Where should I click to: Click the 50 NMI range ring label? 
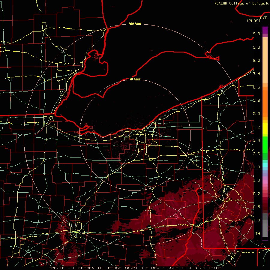point(135,79)
